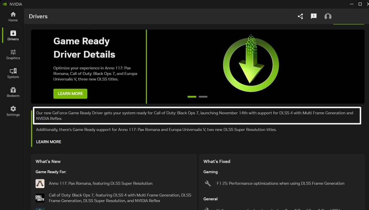
Task: Click the wrench icon beside F1 25 fix
Action: [x=208, y=183]
